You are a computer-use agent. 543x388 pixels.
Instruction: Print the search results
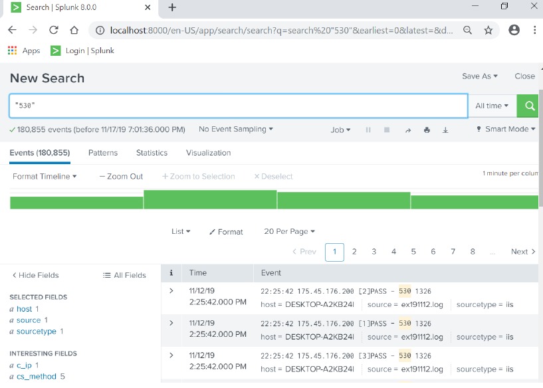(427, 130)
